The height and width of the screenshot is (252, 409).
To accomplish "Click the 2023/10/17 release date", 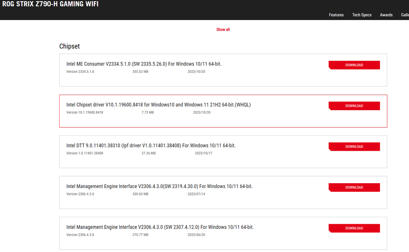I will 203,153.
